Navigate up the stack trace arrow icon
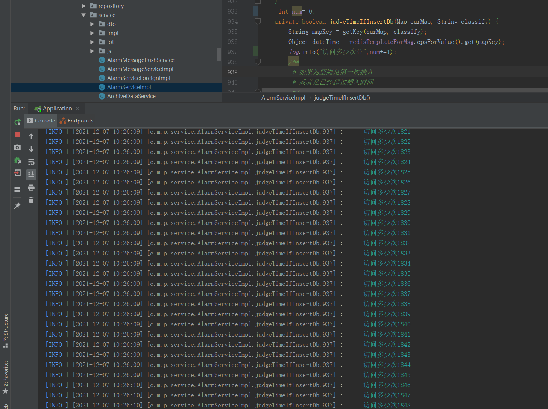This screenshot has height=409, width=548. (31, 136)
